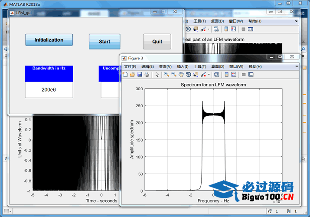Open 工具(T) menu in Figure 3
The image size is (310, 217).
[x=200, y=66]
